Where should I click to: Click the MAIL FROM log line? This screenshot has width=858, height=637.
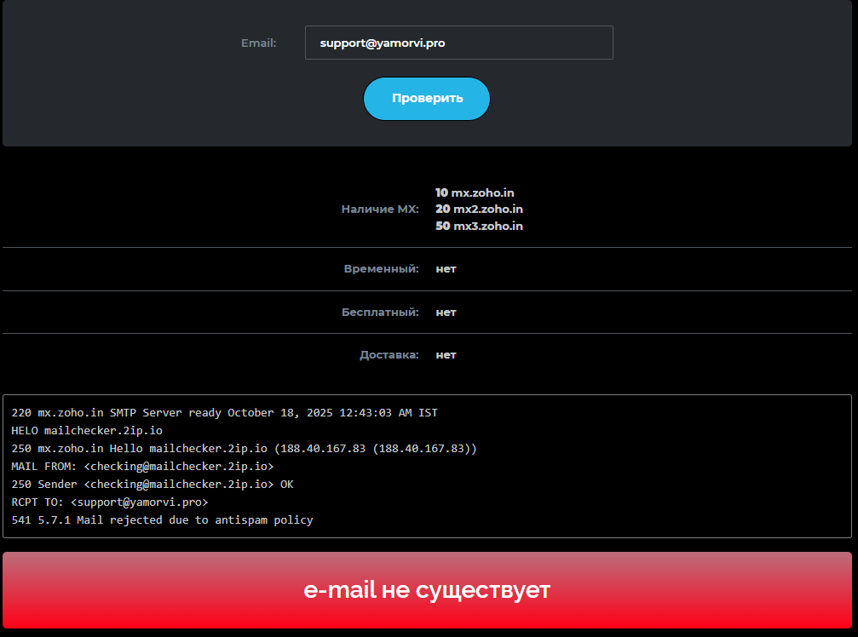pyautogui.click(x=142, y=466)
